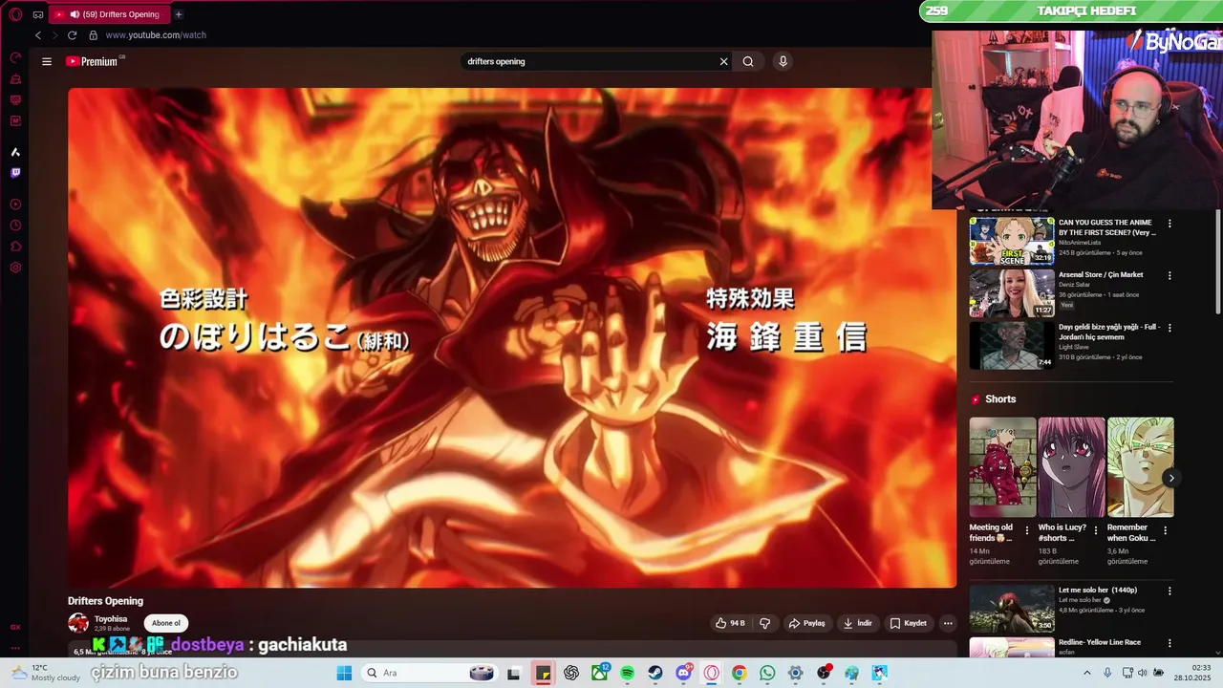Open the Windows Start menu

pyautogui.click(x=344, y=673)
